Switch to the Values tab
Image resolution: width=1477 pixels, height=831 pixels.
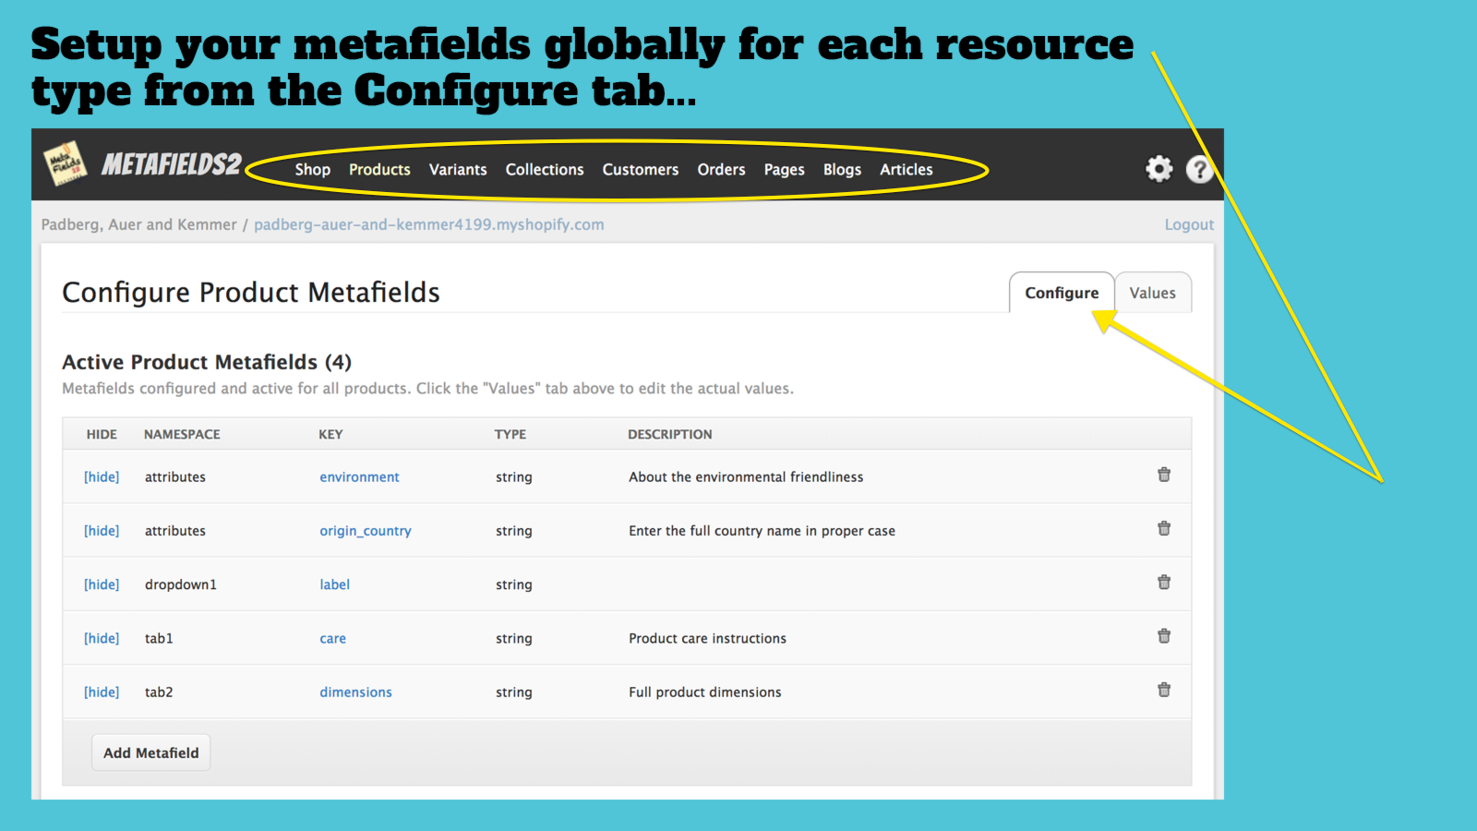coord(1152,293)
